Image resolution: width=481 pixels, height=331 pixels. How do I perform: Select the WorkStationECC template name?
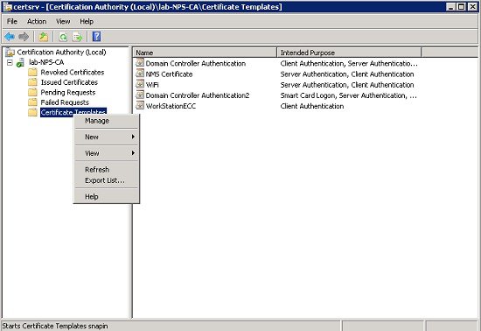(x=171, y=106)
